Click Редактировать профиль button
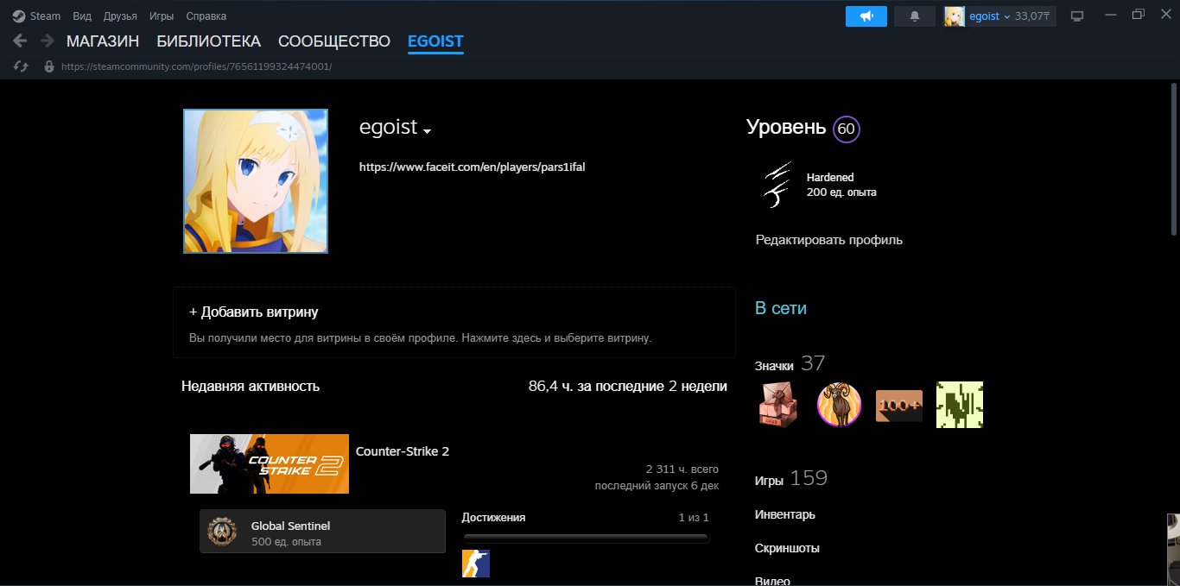The height and width of the screenshot is (586, 1180). pos(828,240)
